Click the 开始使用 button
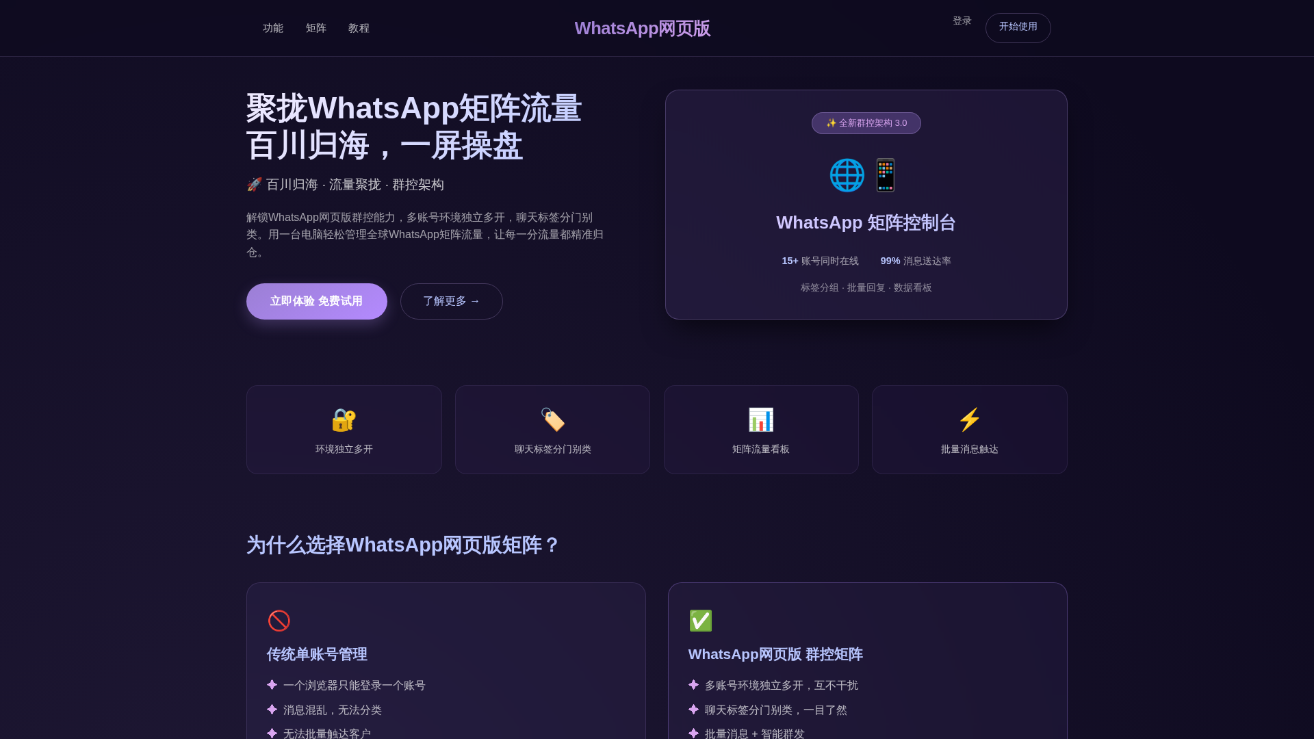Image resolution: width=1314 pixels, height=739 pixels. click(x=1018, y=27)
